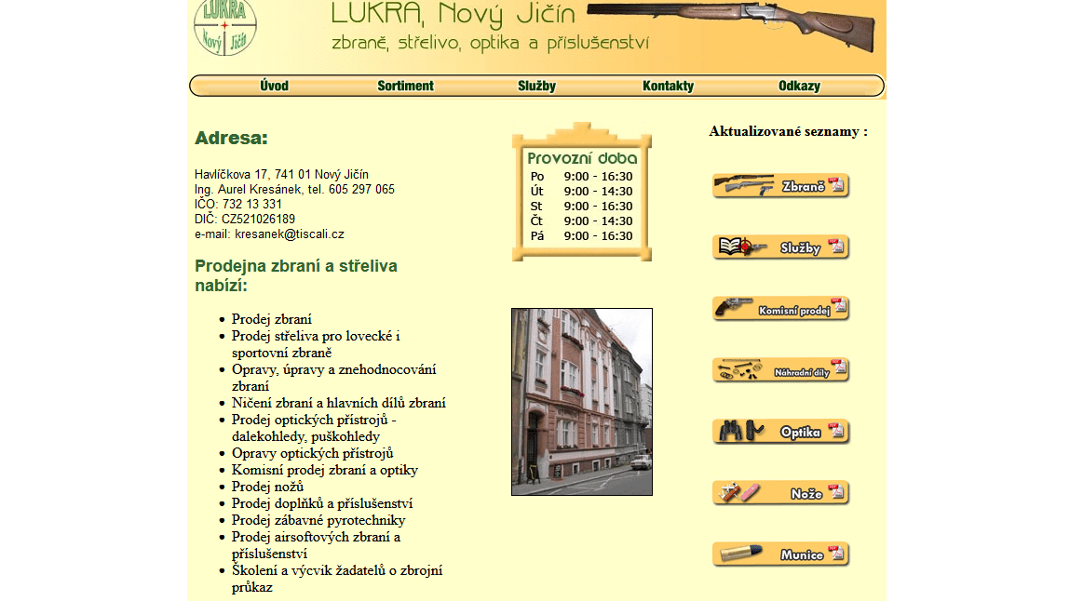Screen dimensions: 1083x601
Task: Click the list item Prodej doplňků a příslušenství
Action: [322, 503]
